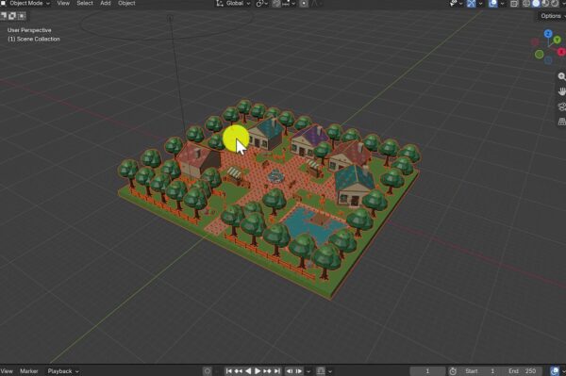Step to the next frame

[x=299, y=371]
